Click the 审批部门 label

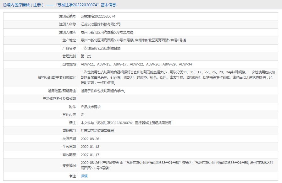point(69,131)
